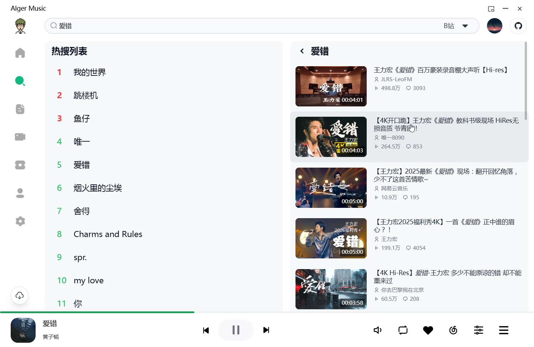Open the B站 search source dropdown
534x347 pixels.
(456, 26)
